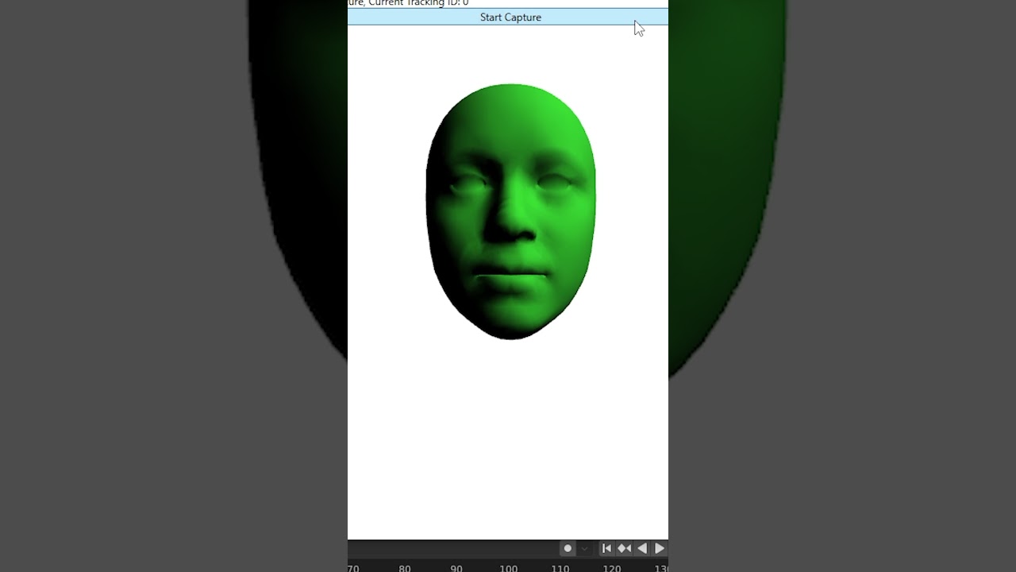The height and width of the screenshot is (572, 1016).
Task: Open the auto keyframing options dropdown
Action: (584, 548)
